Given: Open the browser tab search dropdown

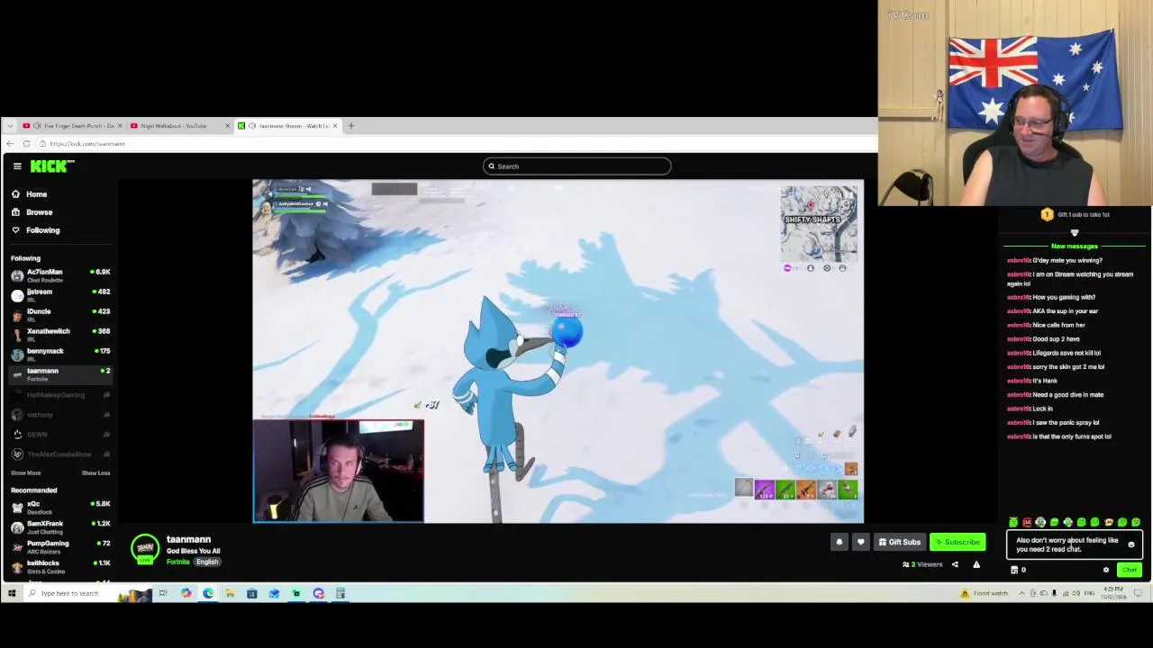Looking at the screenshot, I should (10, 126).
